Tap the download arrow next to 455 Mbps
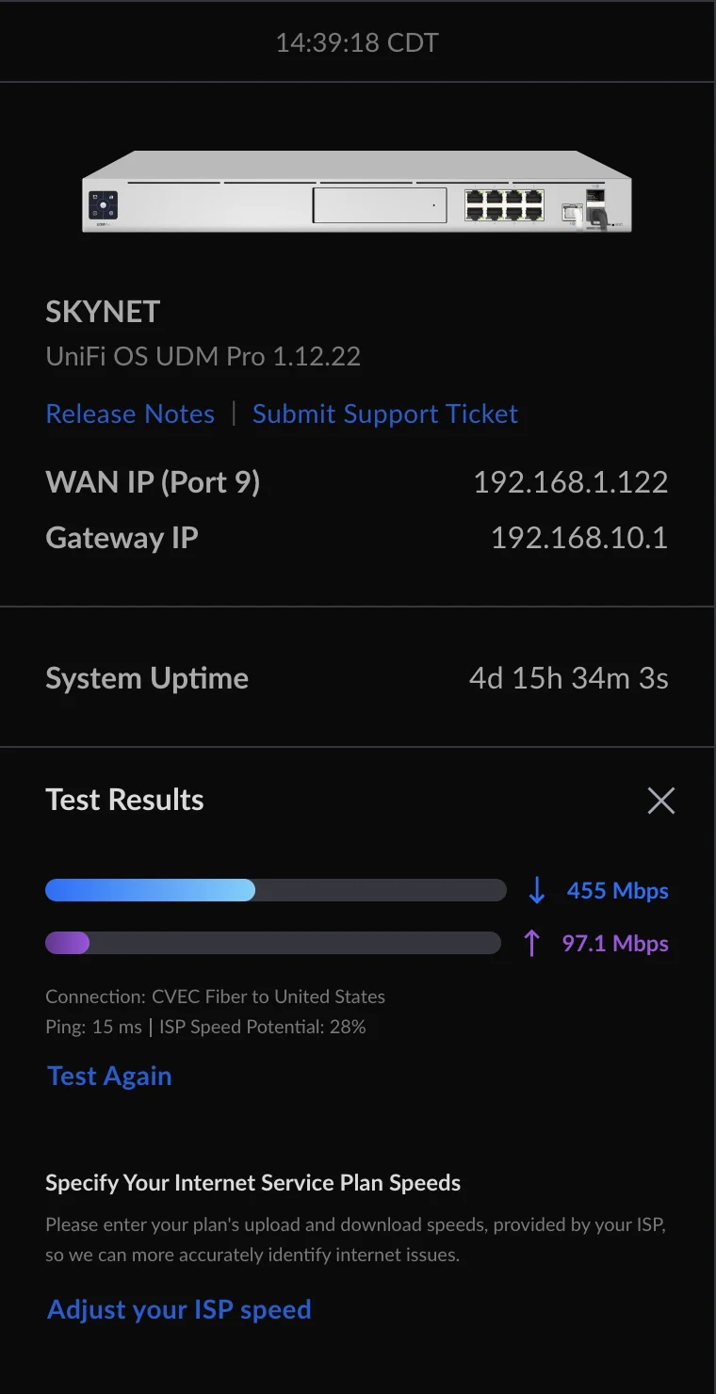Image resolution: width=716 pixels, height=1394 pixels. pyautogui.click(x=537, y=889)
